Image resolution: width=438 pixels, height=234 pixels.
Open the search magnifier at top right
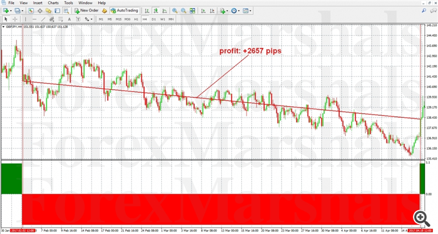pos(424,10)
